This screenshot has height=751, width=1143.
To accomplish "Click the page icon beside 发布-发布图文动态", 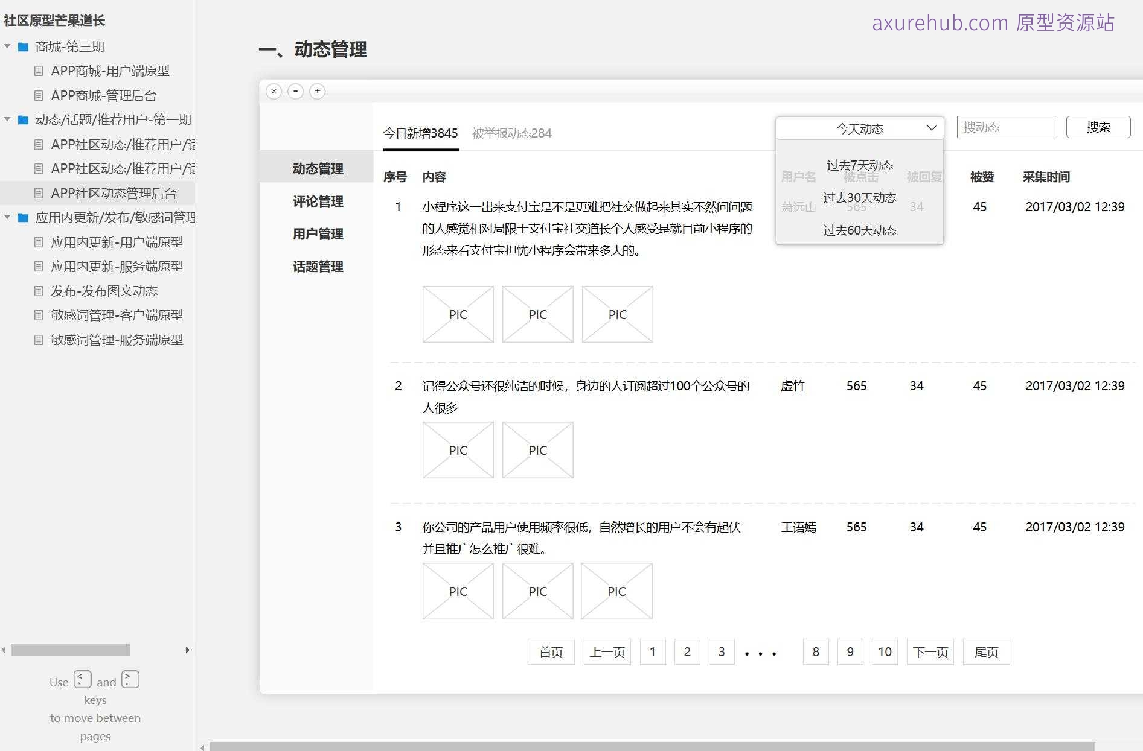I will click(x=40, y=291).
